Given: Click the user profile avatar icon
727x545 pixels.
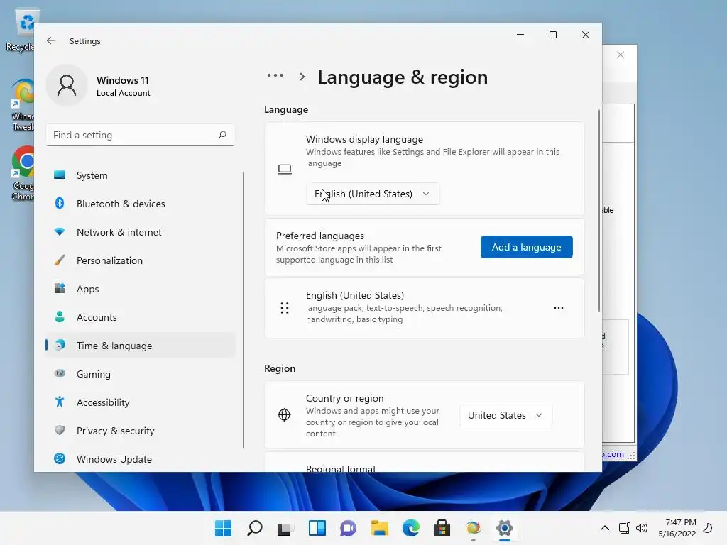Looking at the screenshot, I should tap(67, 85).
